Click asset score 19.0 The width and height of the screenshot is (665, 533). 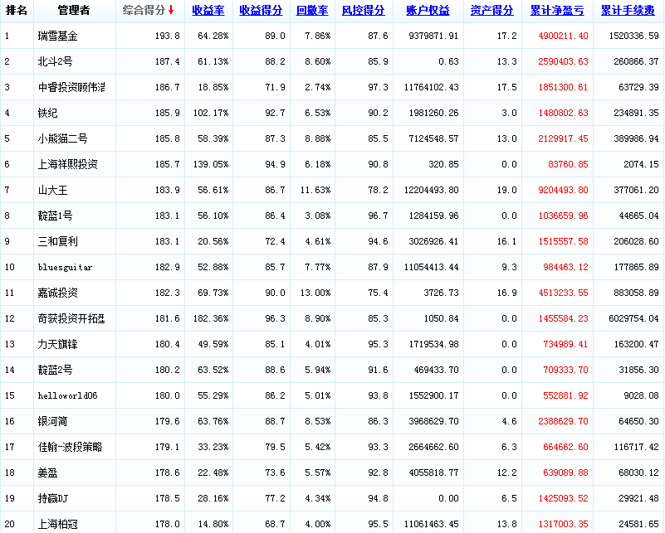(x=506, y=190)
